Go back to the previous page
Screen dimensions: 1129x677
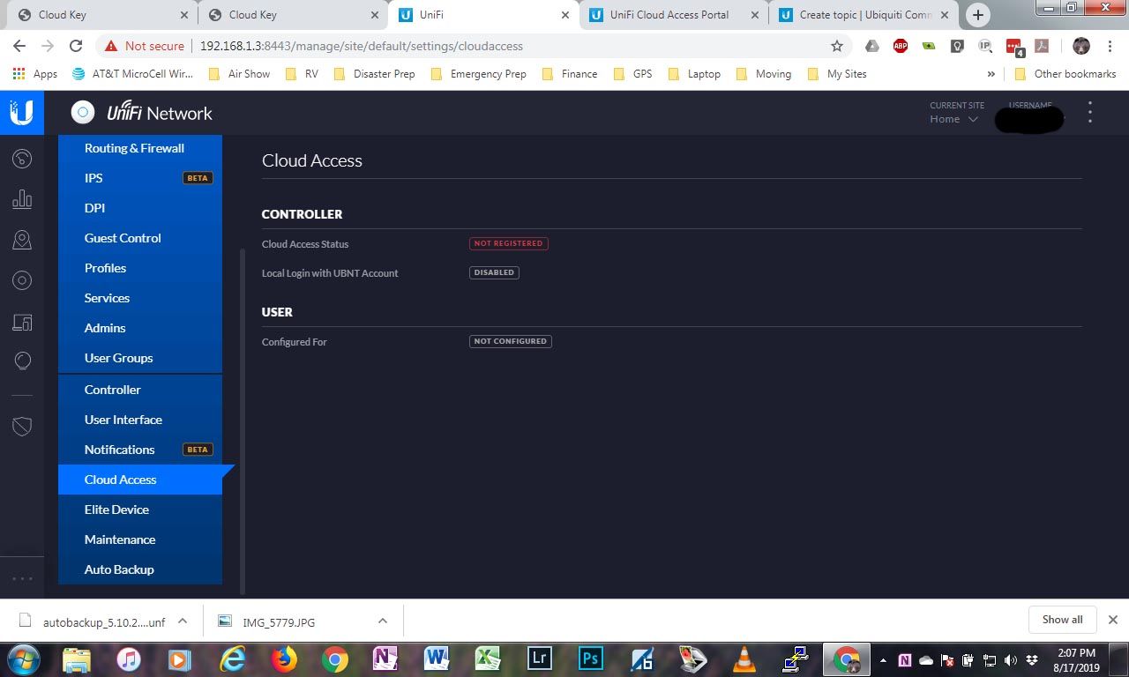coord(19,46)
